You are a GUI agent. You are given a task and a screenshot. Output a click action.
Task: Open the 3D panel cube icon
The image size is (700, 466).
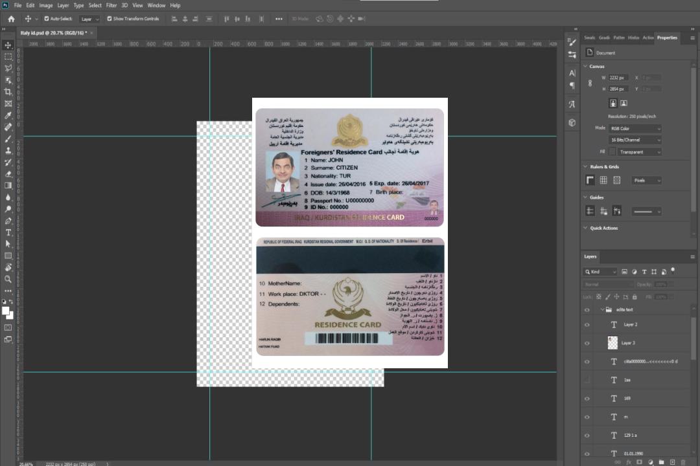[x=572, y=122]
